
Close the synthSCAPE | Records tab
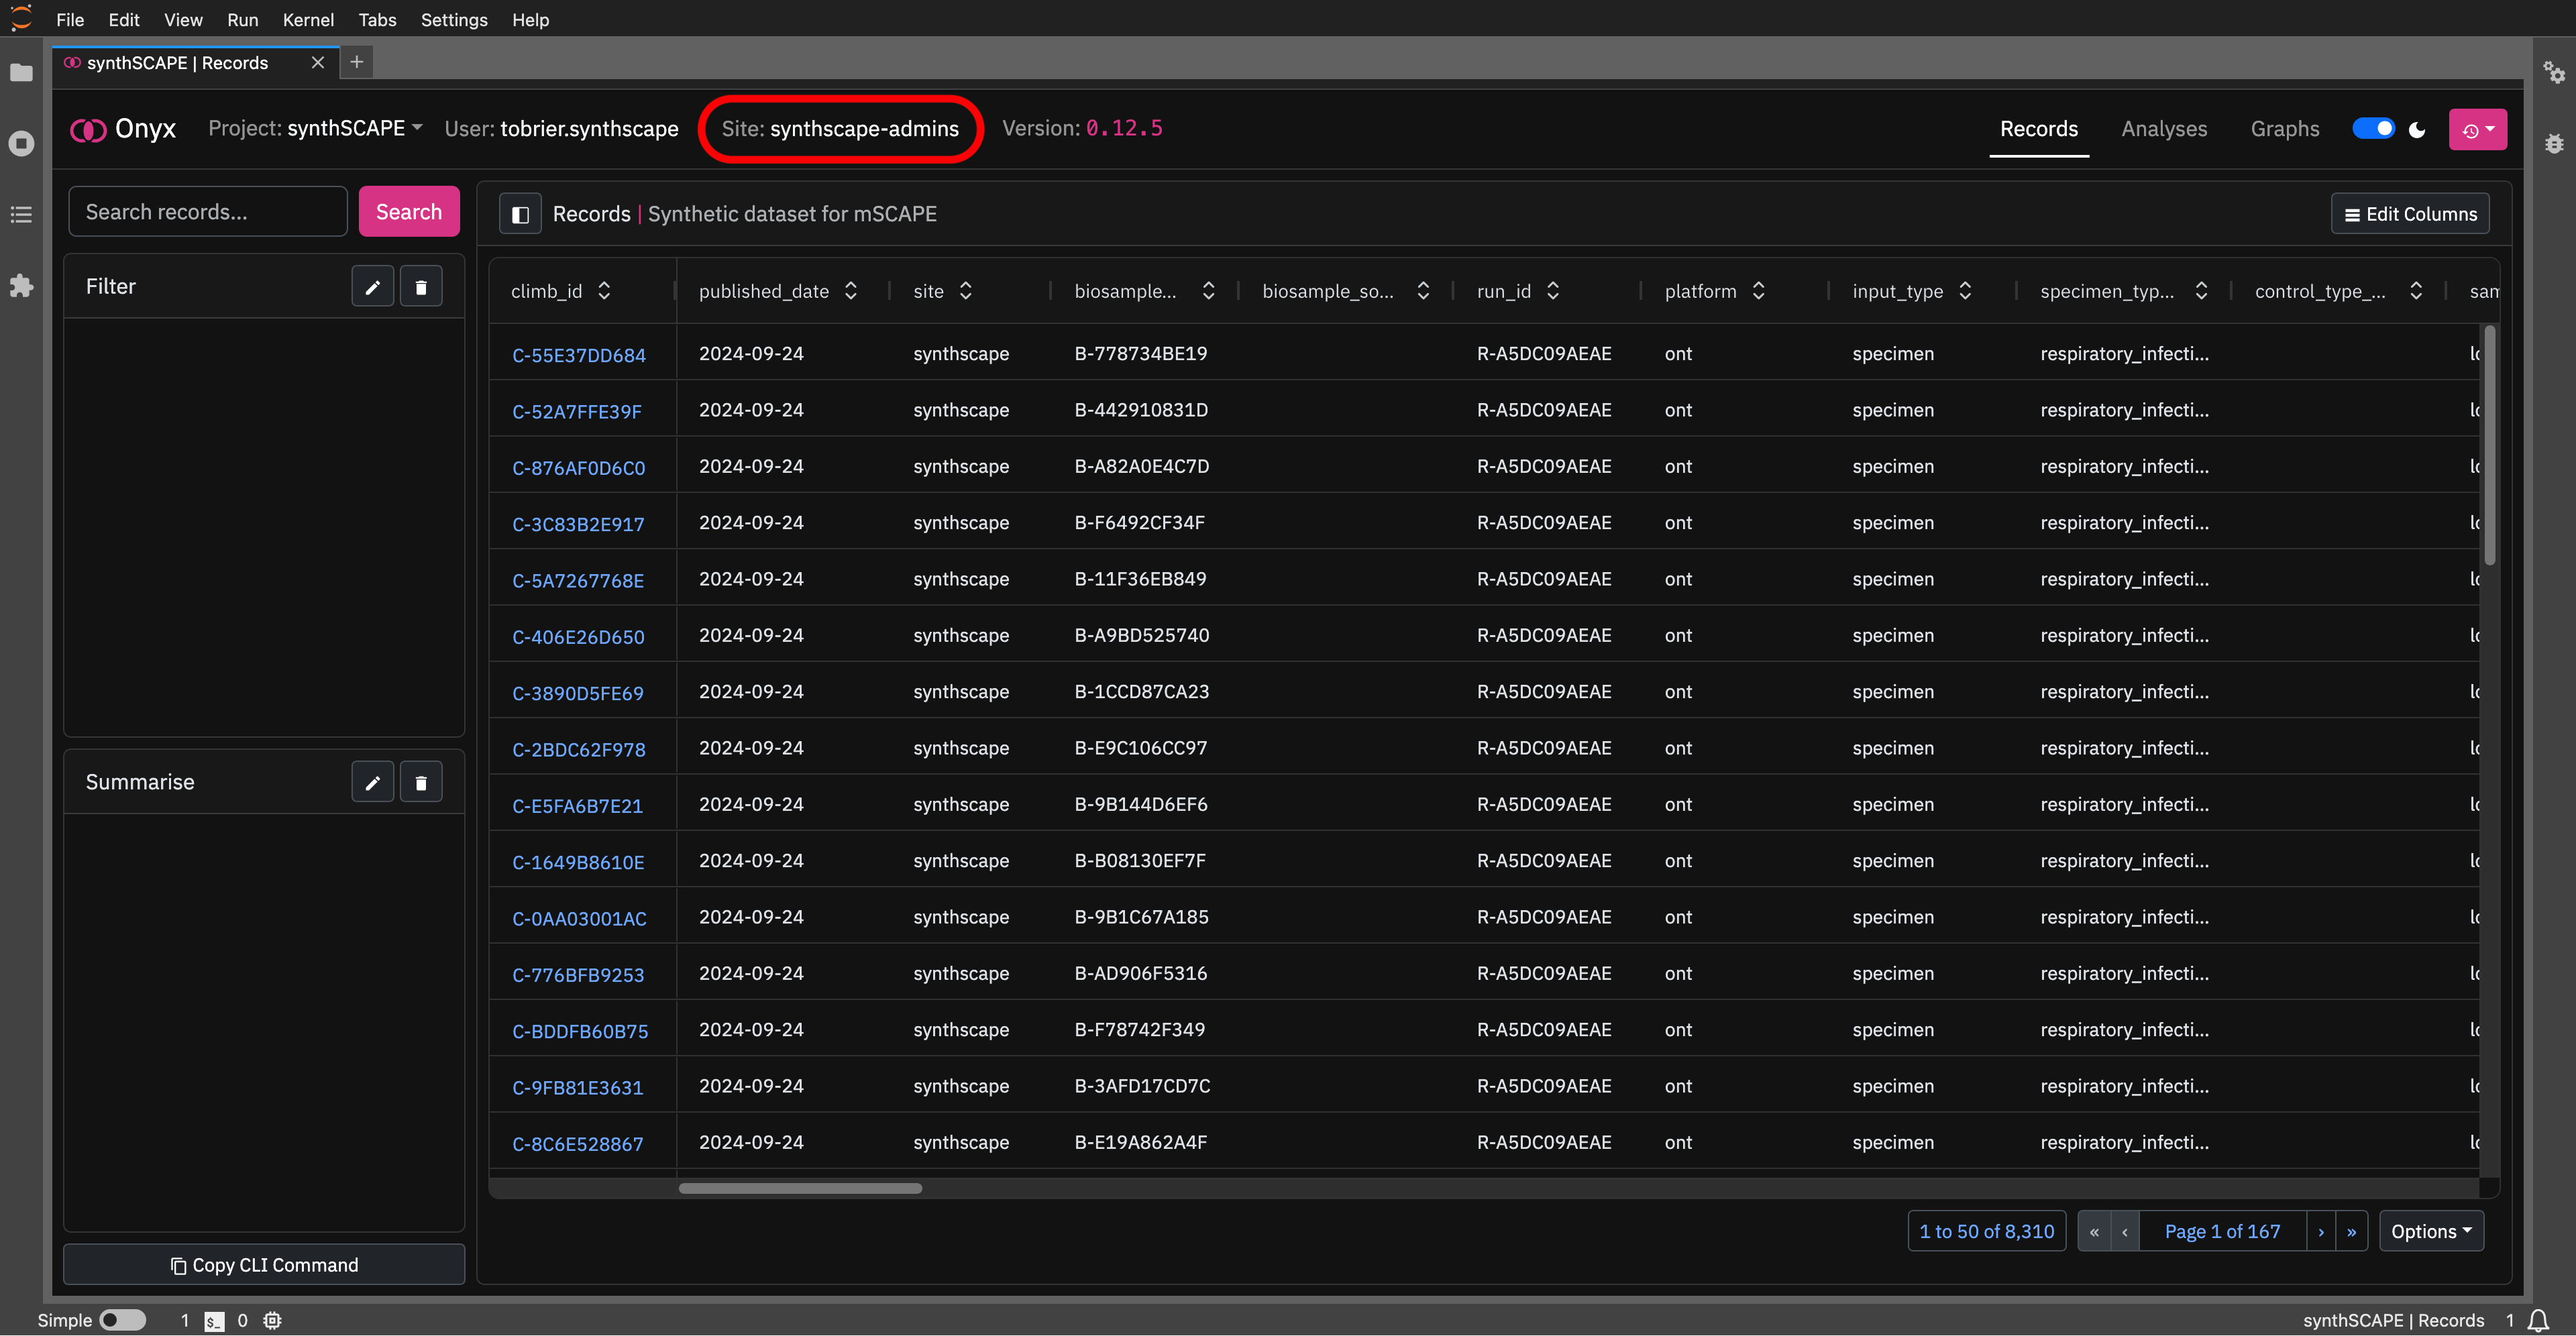tap(318, 63)
